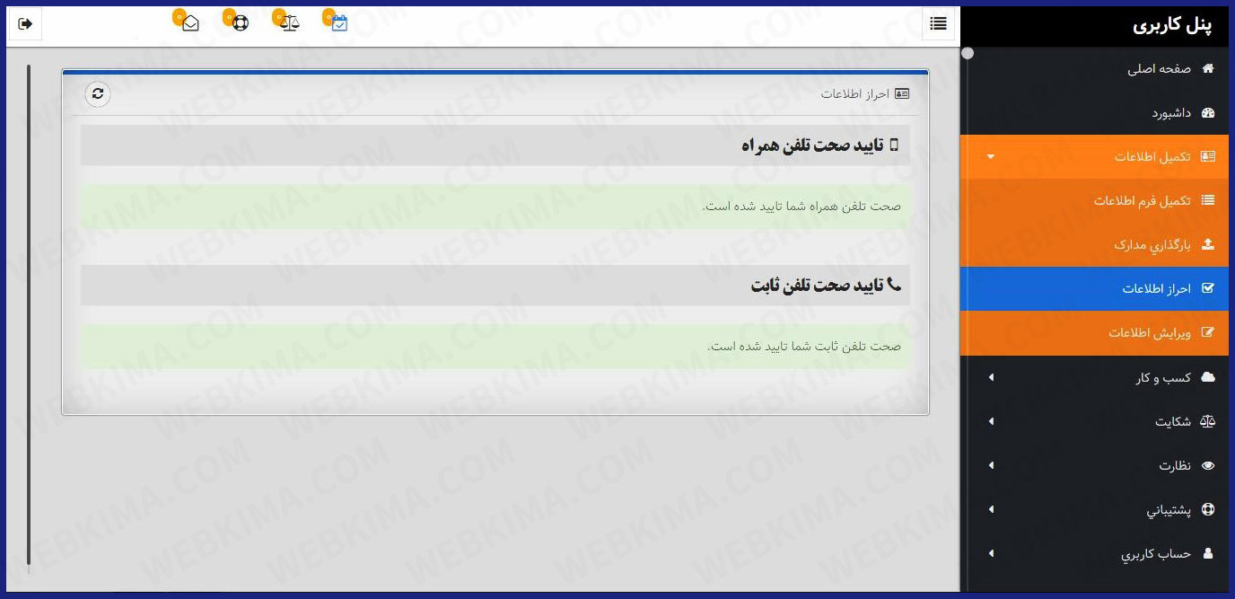This screenshot has height=599, width=1235.
Task: Click the تایید صحت تلفن ثابت heading
Action: pos(817,286)
